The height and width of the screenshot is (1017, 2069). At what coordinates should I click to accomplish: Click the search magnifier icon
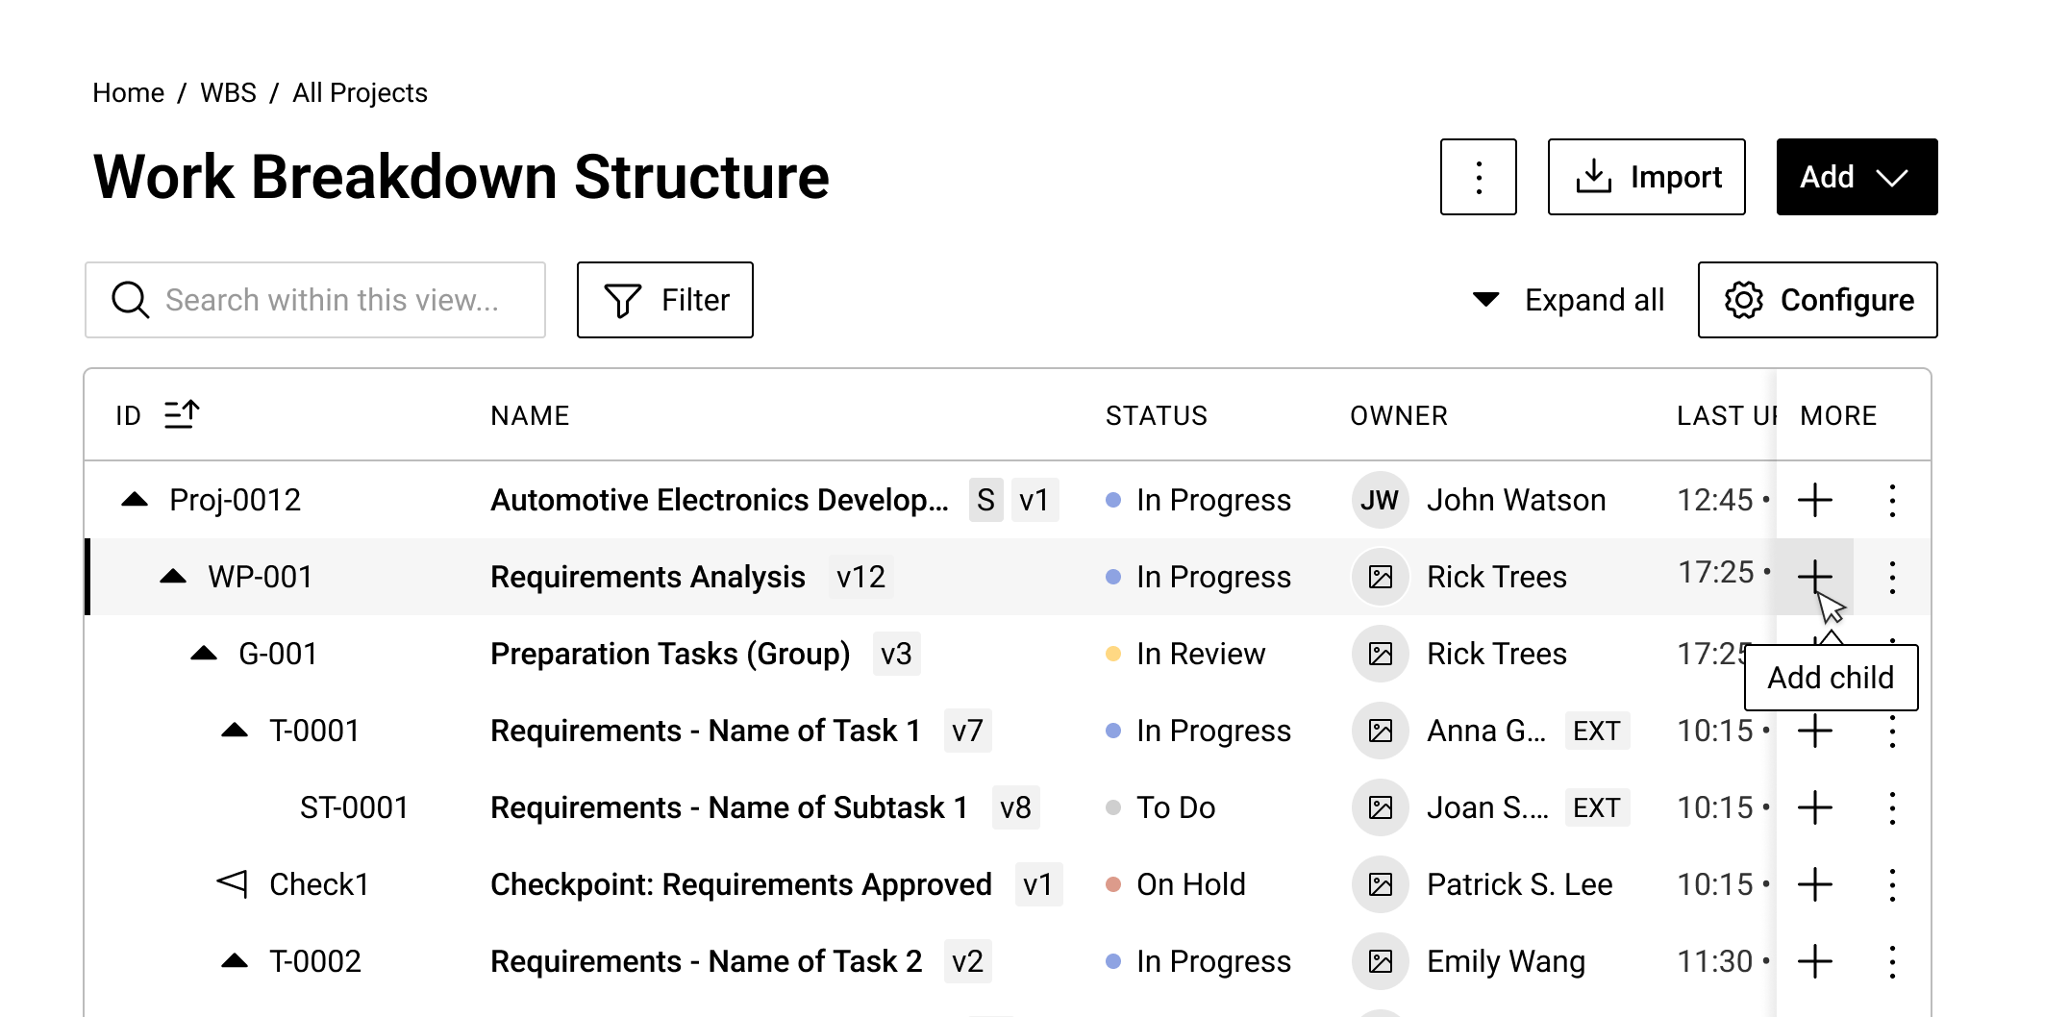coord(130,300)
